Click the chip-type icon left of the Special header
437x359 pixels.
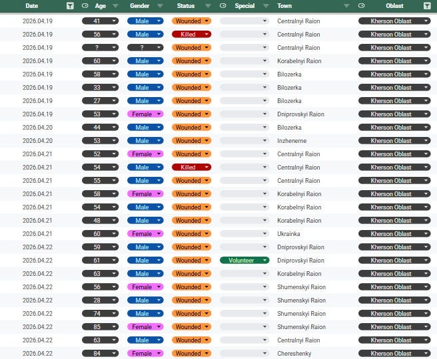pos(223,5)
